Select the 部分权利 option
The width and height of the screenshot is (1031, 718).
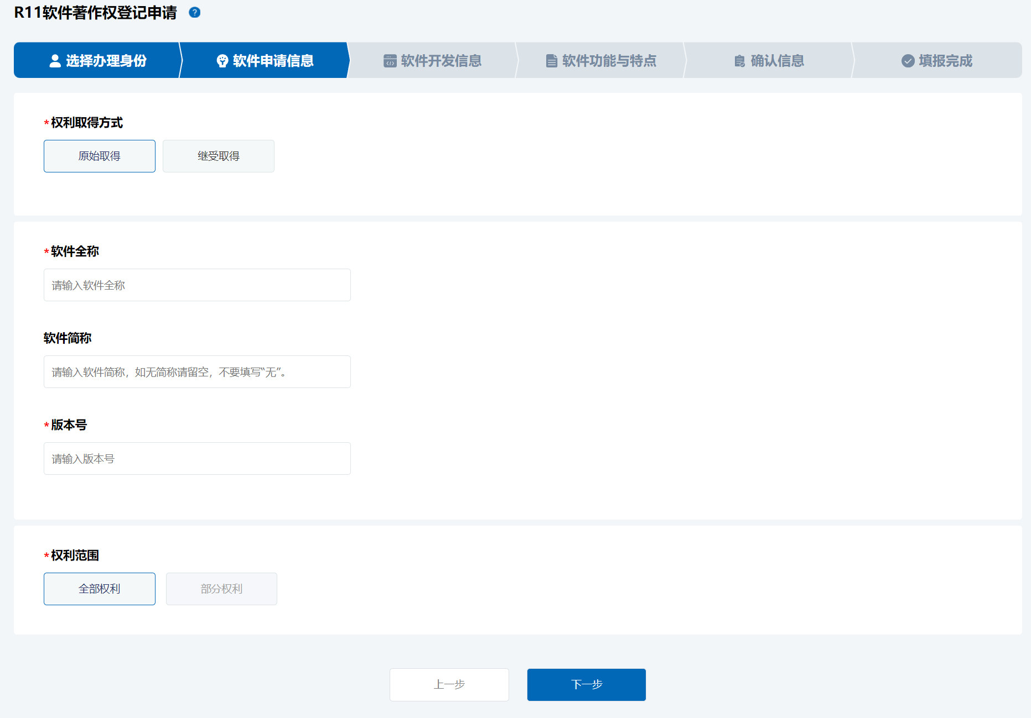221,589
